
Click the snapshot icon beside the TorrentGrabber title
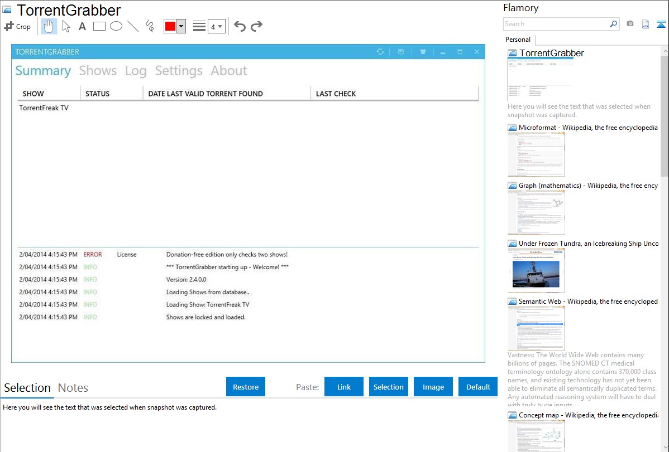(x=513, y=54)
